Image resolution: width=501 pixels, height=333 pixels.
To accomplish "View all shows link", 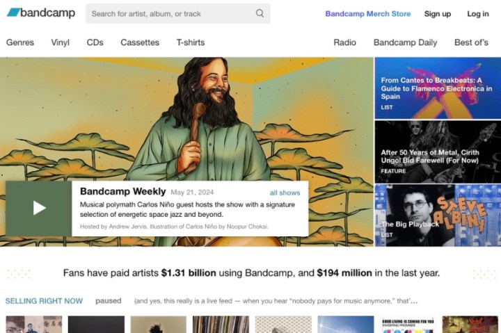I will coord(285,193).
